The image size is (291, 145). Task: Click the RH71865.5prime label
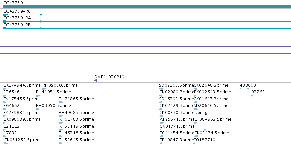point(76,99)
